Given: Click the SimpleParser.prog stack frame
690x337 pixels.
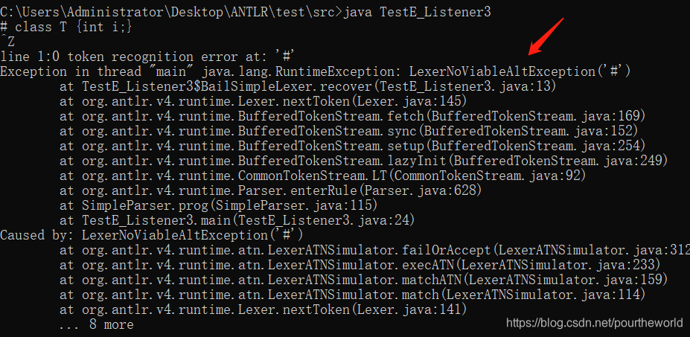Looking at the screenshot, I should tap(218, 205).
